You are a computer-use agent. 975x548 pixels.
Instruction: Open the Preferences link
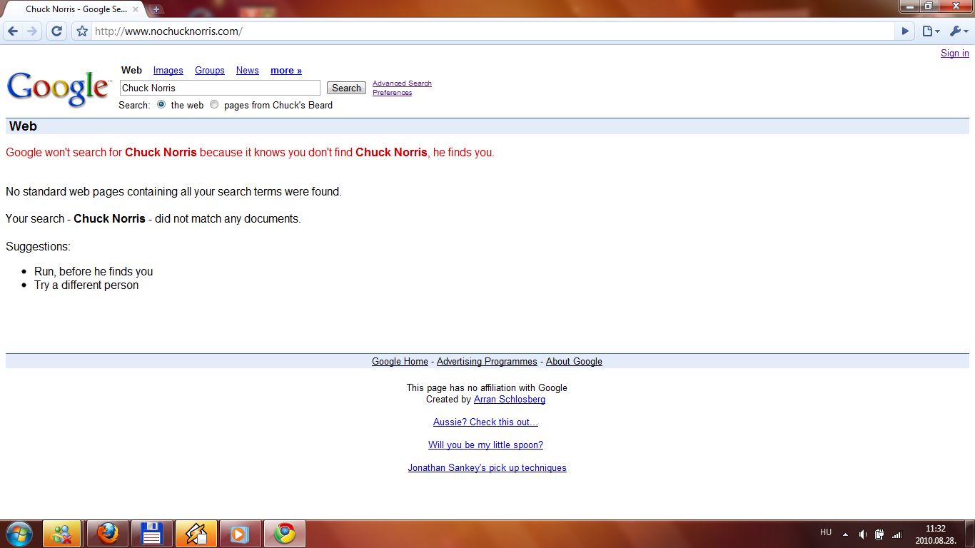[x=392, y=93]
